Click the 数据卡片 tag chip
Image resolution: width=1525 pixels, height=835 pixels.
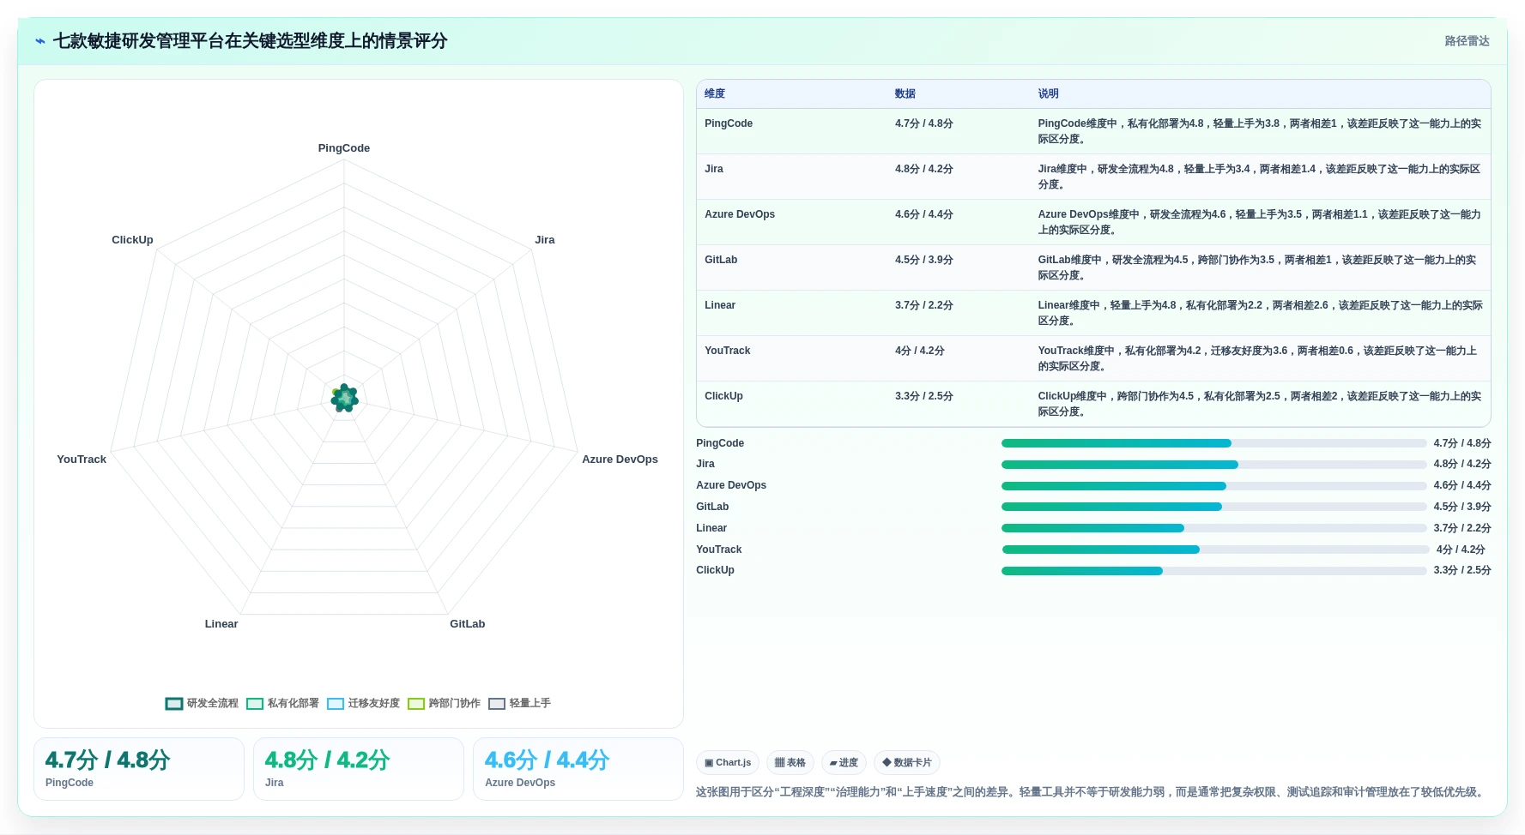[x=907, y=762]
